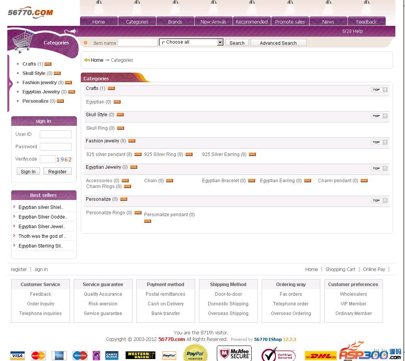Open XML feed next to Charm pendant
This screenshot has width=405, height=361.
click(x=364, y=181)
